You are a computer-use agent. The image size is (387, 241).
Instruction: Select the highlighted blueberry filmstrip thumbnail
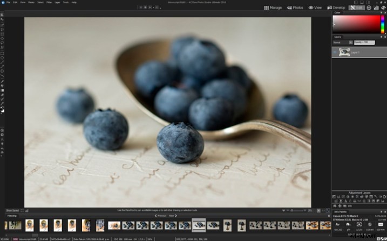[x=199, y=225]
